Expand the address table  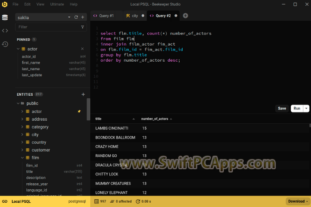pyautogui.click(x=22, y=119)
